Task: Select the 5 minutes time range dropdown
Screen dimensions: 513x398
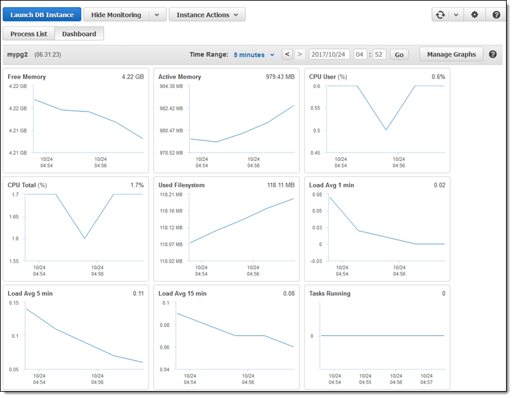Action: (x=254, y=55)
